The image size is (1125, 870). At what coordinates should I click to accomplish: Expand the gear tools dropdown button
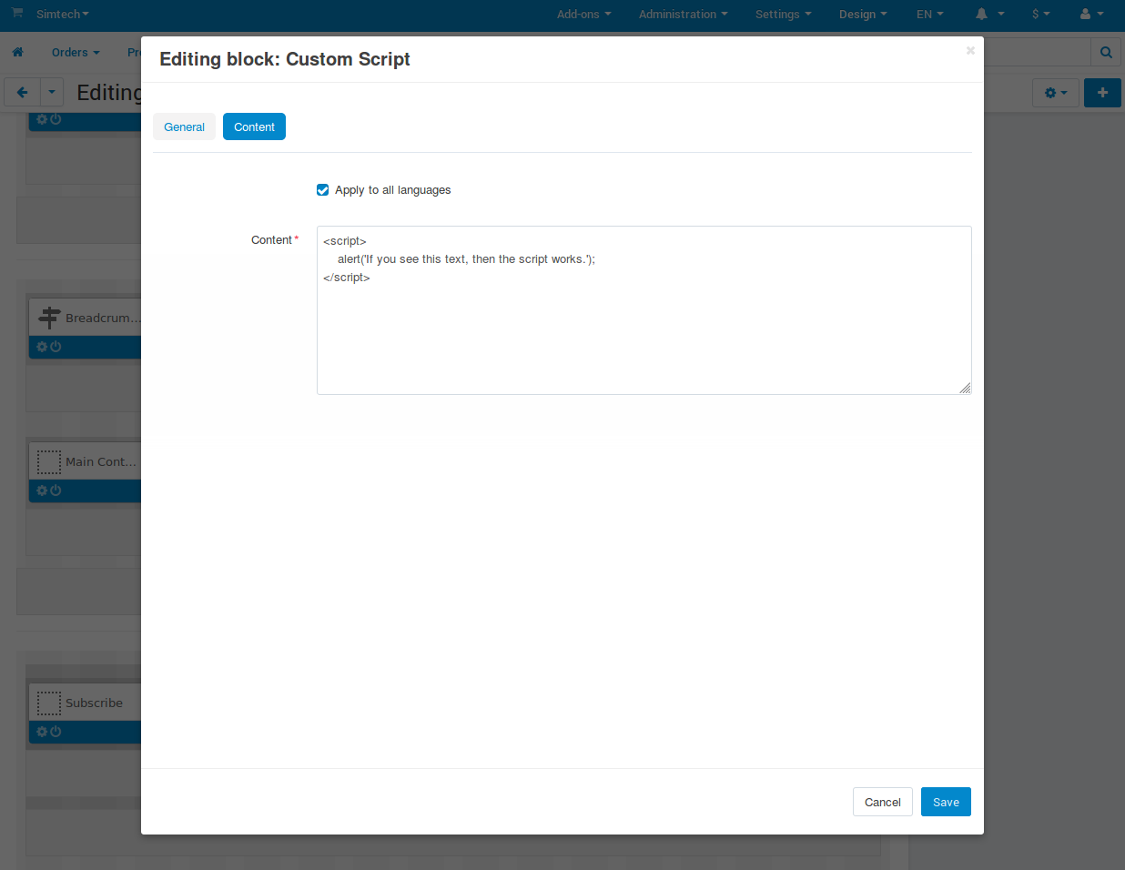pyautogui.click(x=1056, y=93)
